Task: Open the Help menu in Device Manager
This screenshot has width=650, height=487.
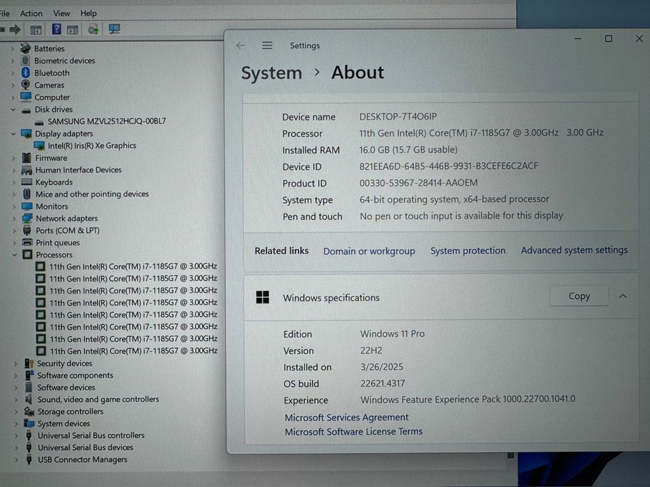Action: (x=88, y=13)
